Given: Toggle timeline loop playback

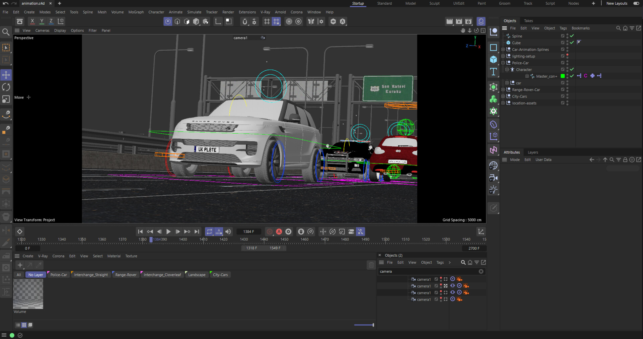Looking at the screenshot, I should (209, 231).
